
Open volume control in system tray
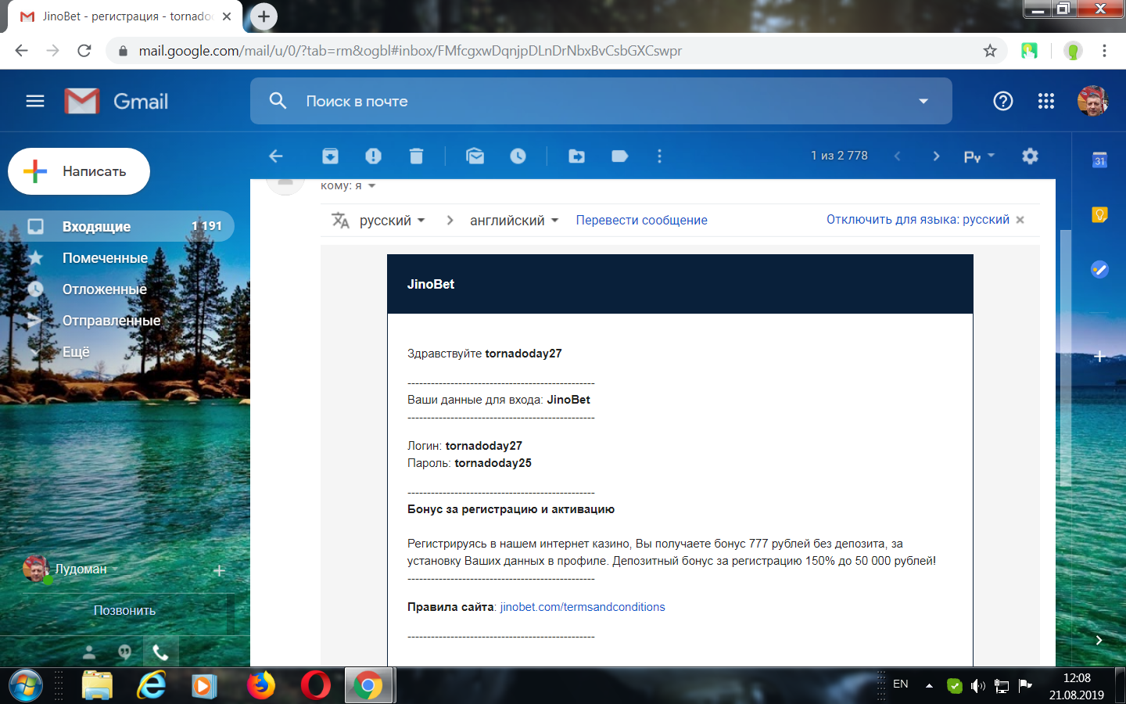[x=977, y=686]
